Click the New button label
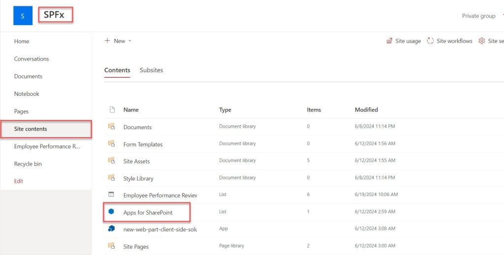Image resolution: width=504 pixels, height=255 pixels. pyautogui.click(x=120, y=41)
